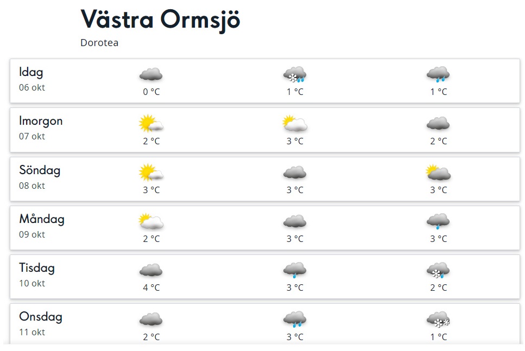Viewport: 525px width, 351px height.
Task: Click the sunny icon in Söndag row
Action: [x=151, y=173]
